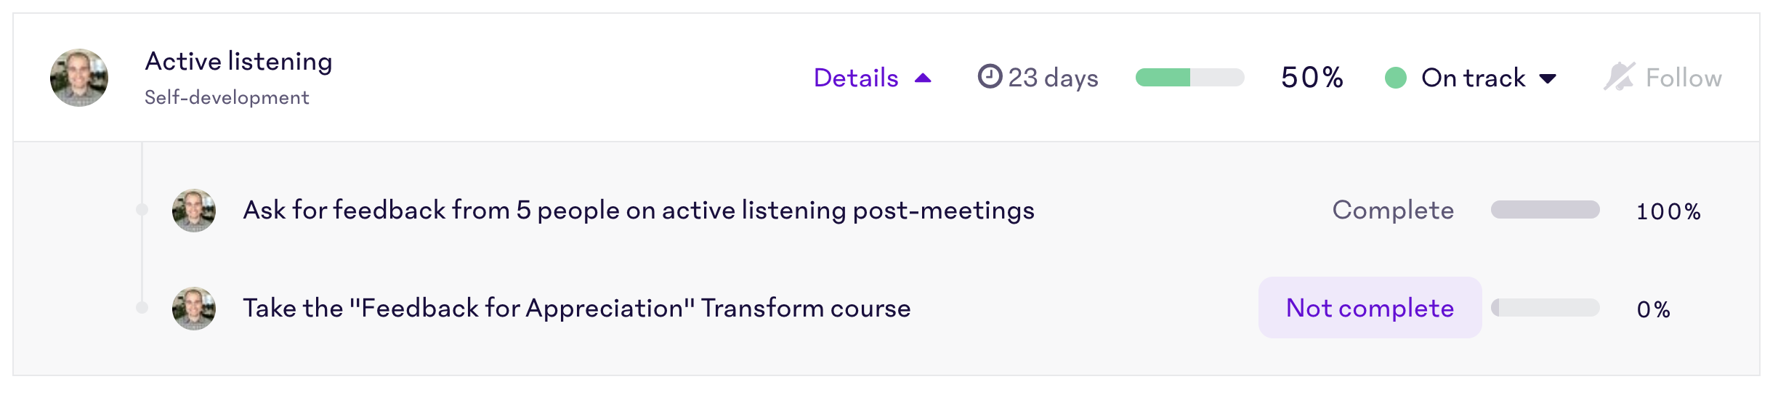This screenshot has width=1786, height=395.
Task: Click the 50% green progress bar
Action: pyautogui.click(x=1190, y=77)
